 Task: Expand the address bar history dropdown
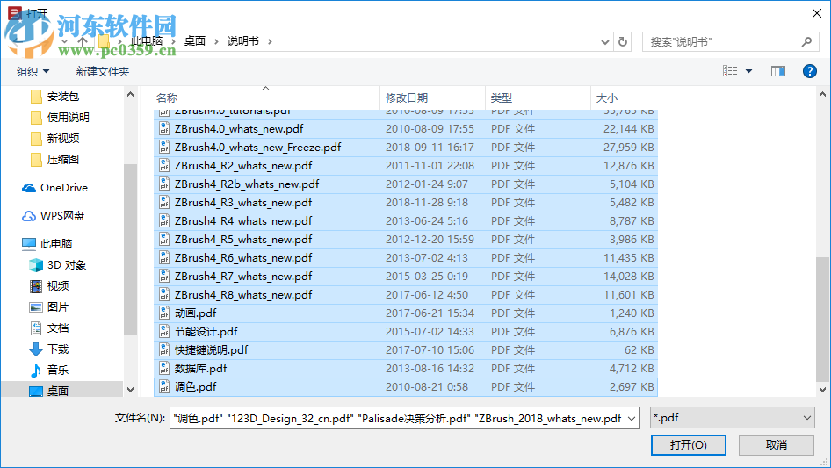pyautogui.click(x=604, y=42)
